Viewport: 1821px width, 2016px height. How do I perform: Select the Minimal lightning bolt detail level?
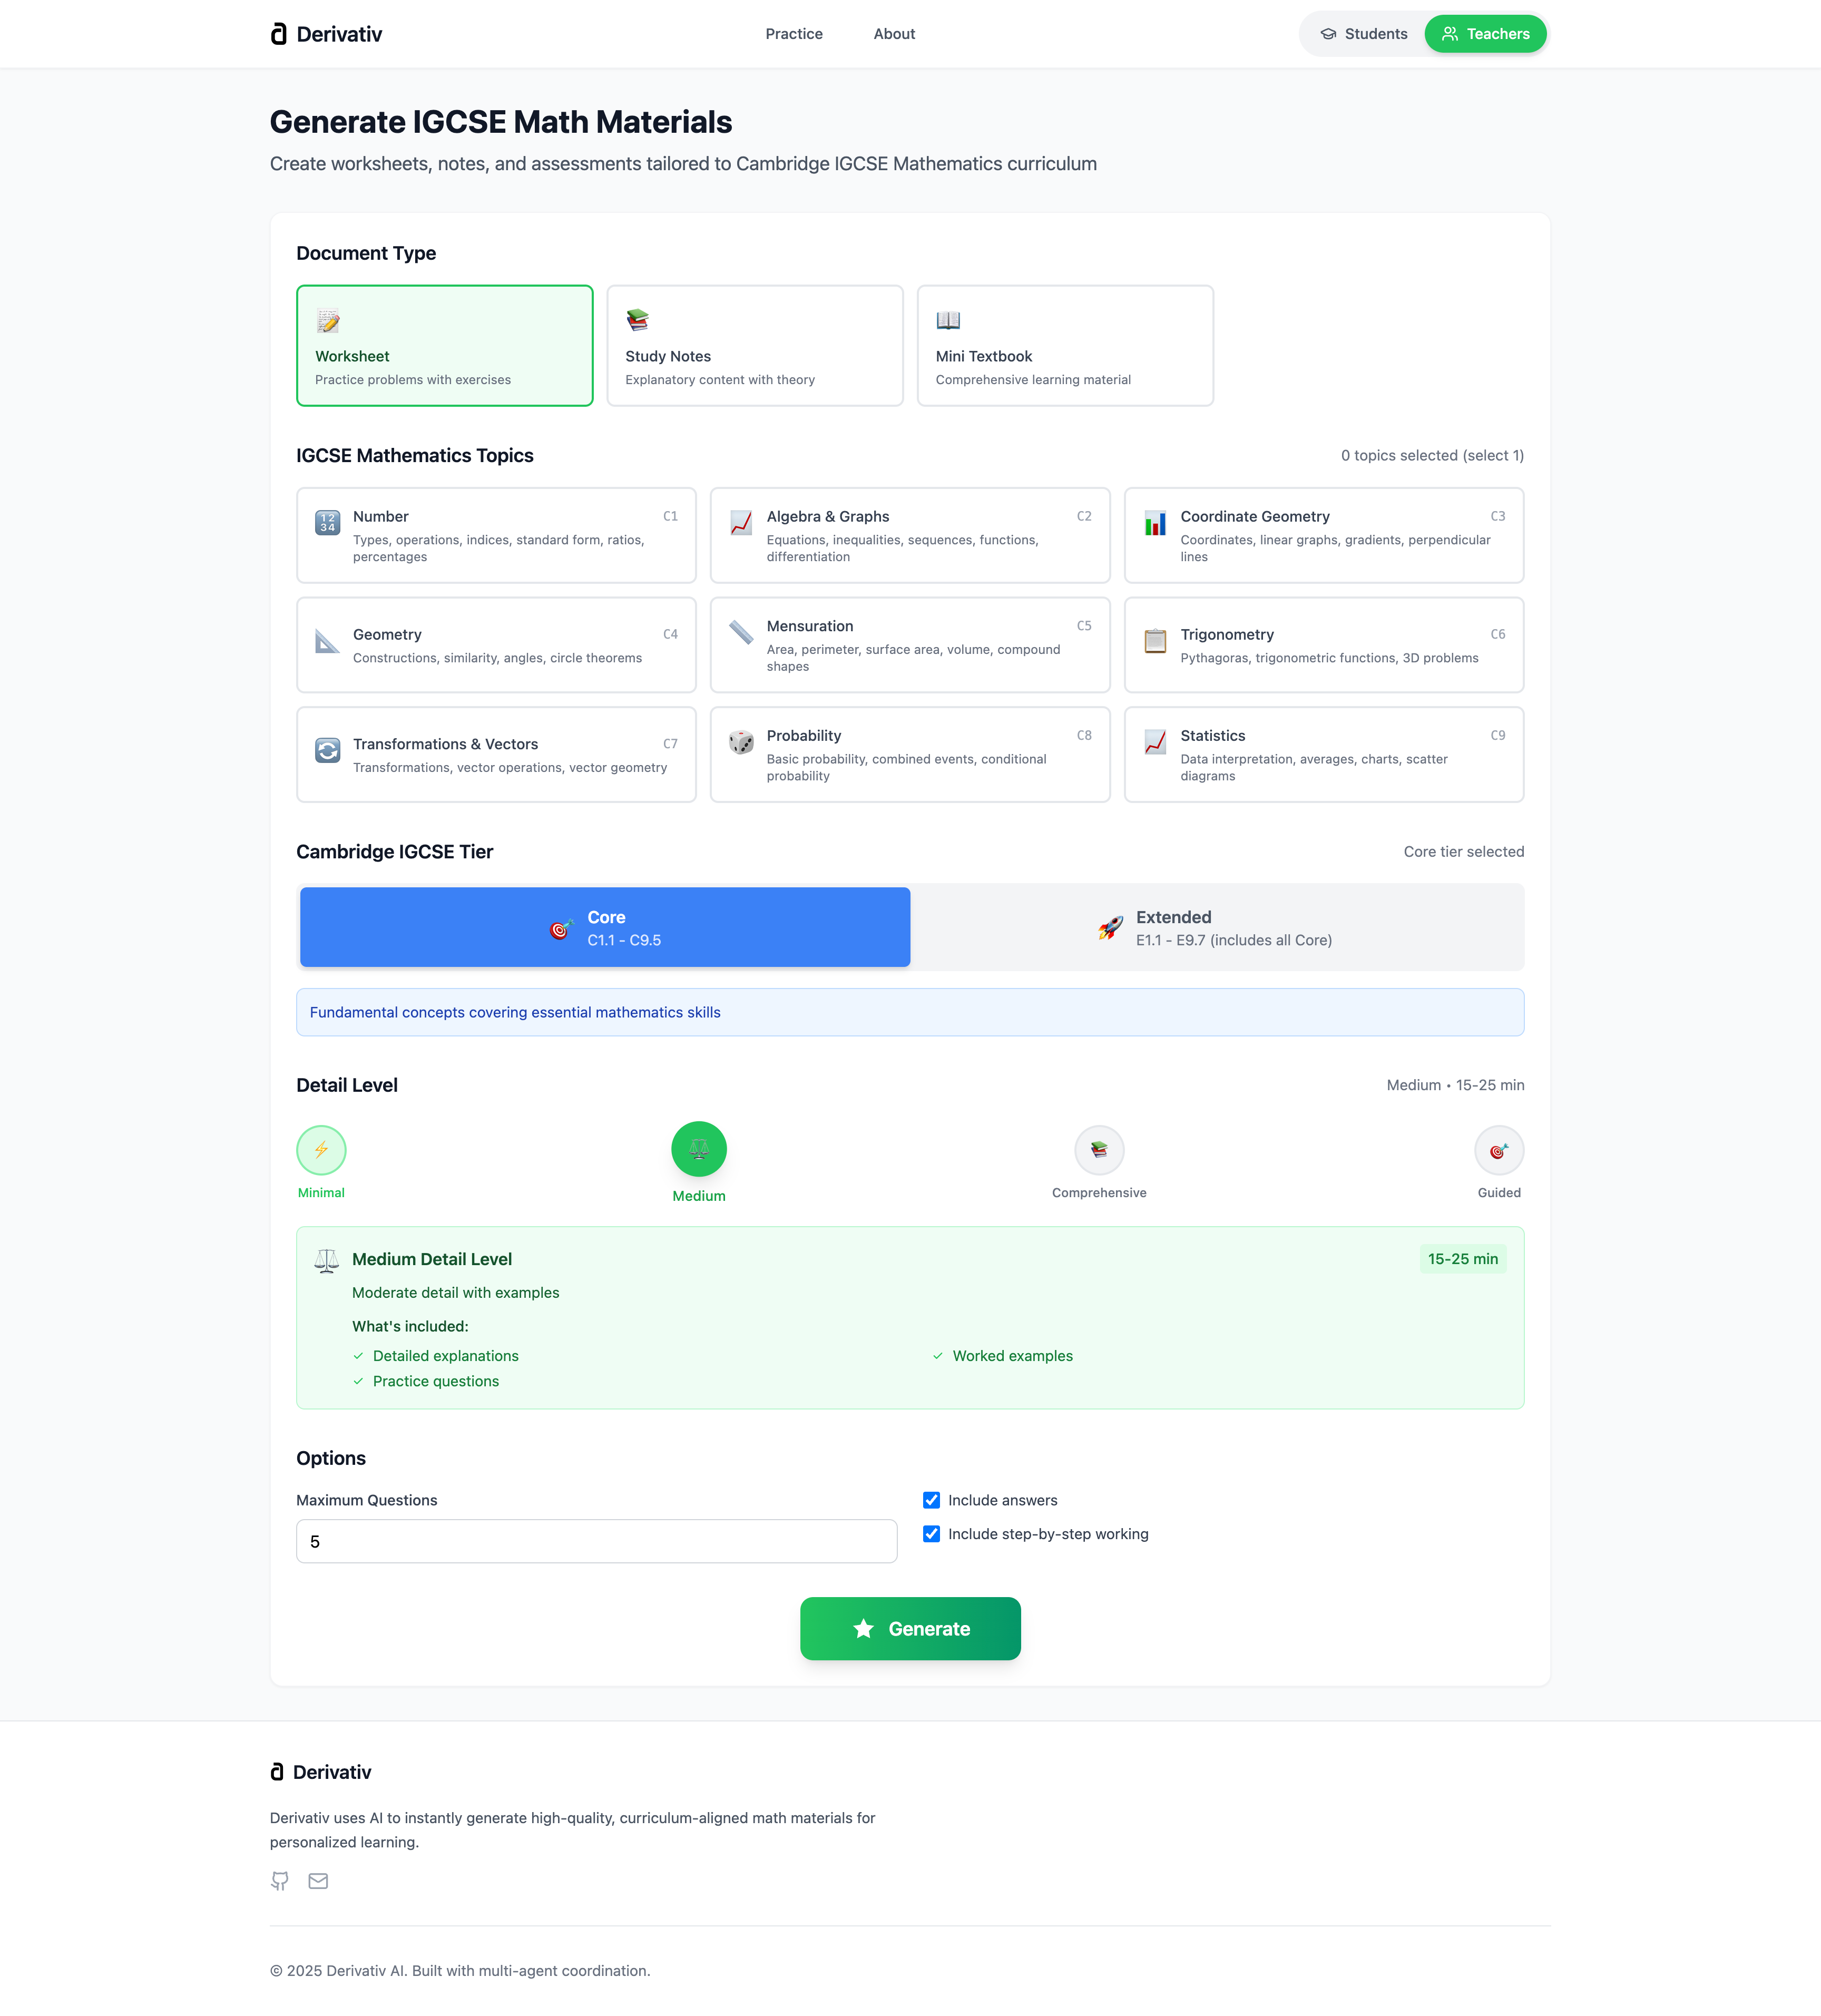pyautogui.click(x=321, y=1150)
